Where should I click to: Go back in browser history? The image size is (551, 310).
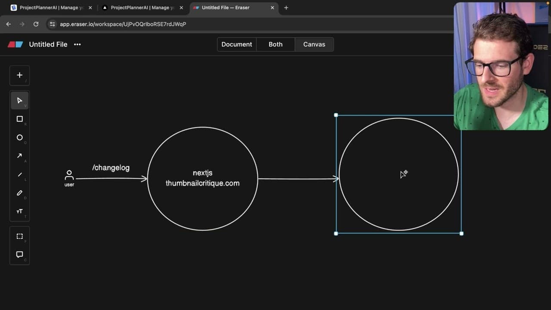[8, 24]
